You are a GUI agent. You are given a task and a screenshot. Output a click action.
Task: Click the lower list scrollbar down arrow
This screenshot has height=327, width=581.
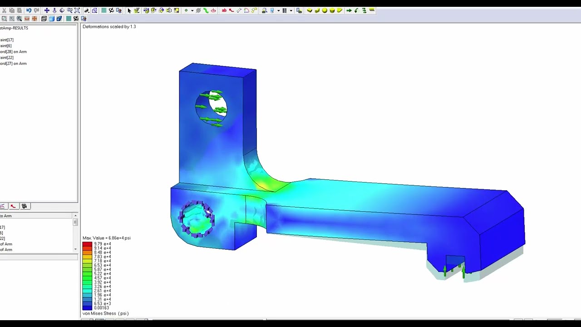[x=75, y=249]
